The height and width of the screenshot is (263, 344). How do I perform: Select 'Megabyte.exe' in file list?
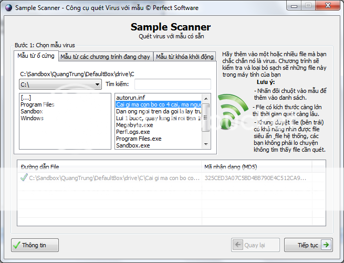pos(135,125)
